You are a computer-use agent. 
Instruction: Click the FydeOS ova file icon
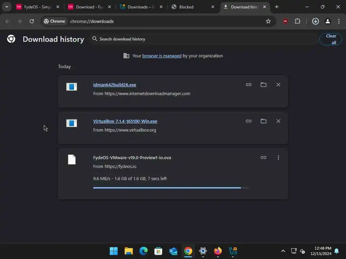coord(72,160)
